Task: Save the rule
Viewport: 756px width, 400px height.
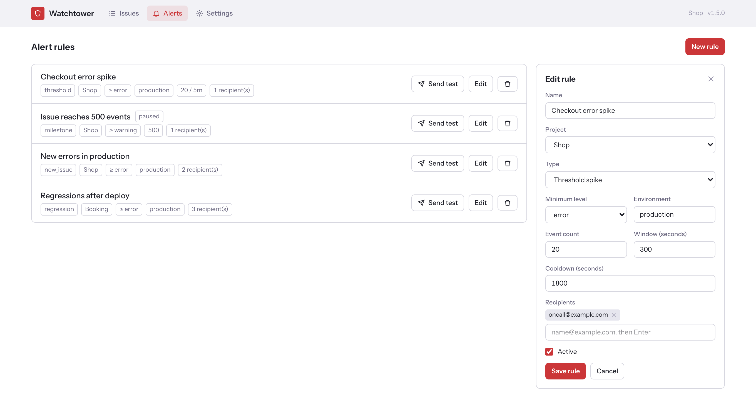Action: point(565,371)
